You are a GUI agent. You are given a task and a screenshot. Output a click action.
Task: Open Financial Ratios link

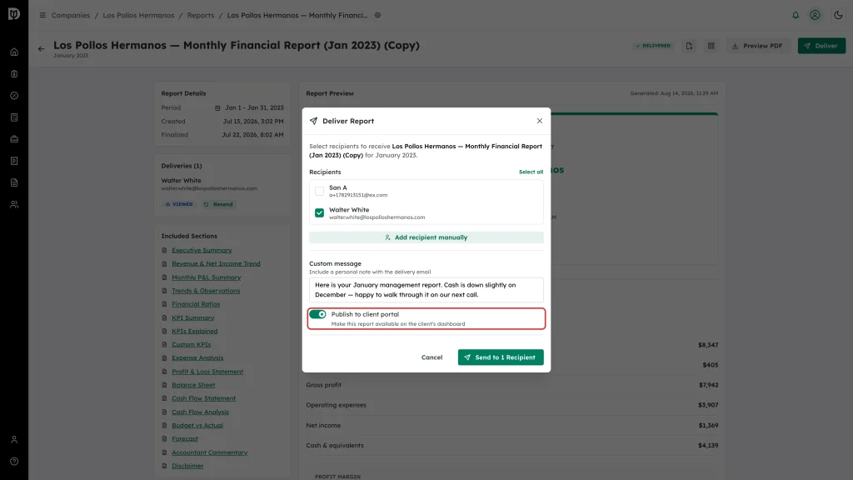[x=196, y=304]
